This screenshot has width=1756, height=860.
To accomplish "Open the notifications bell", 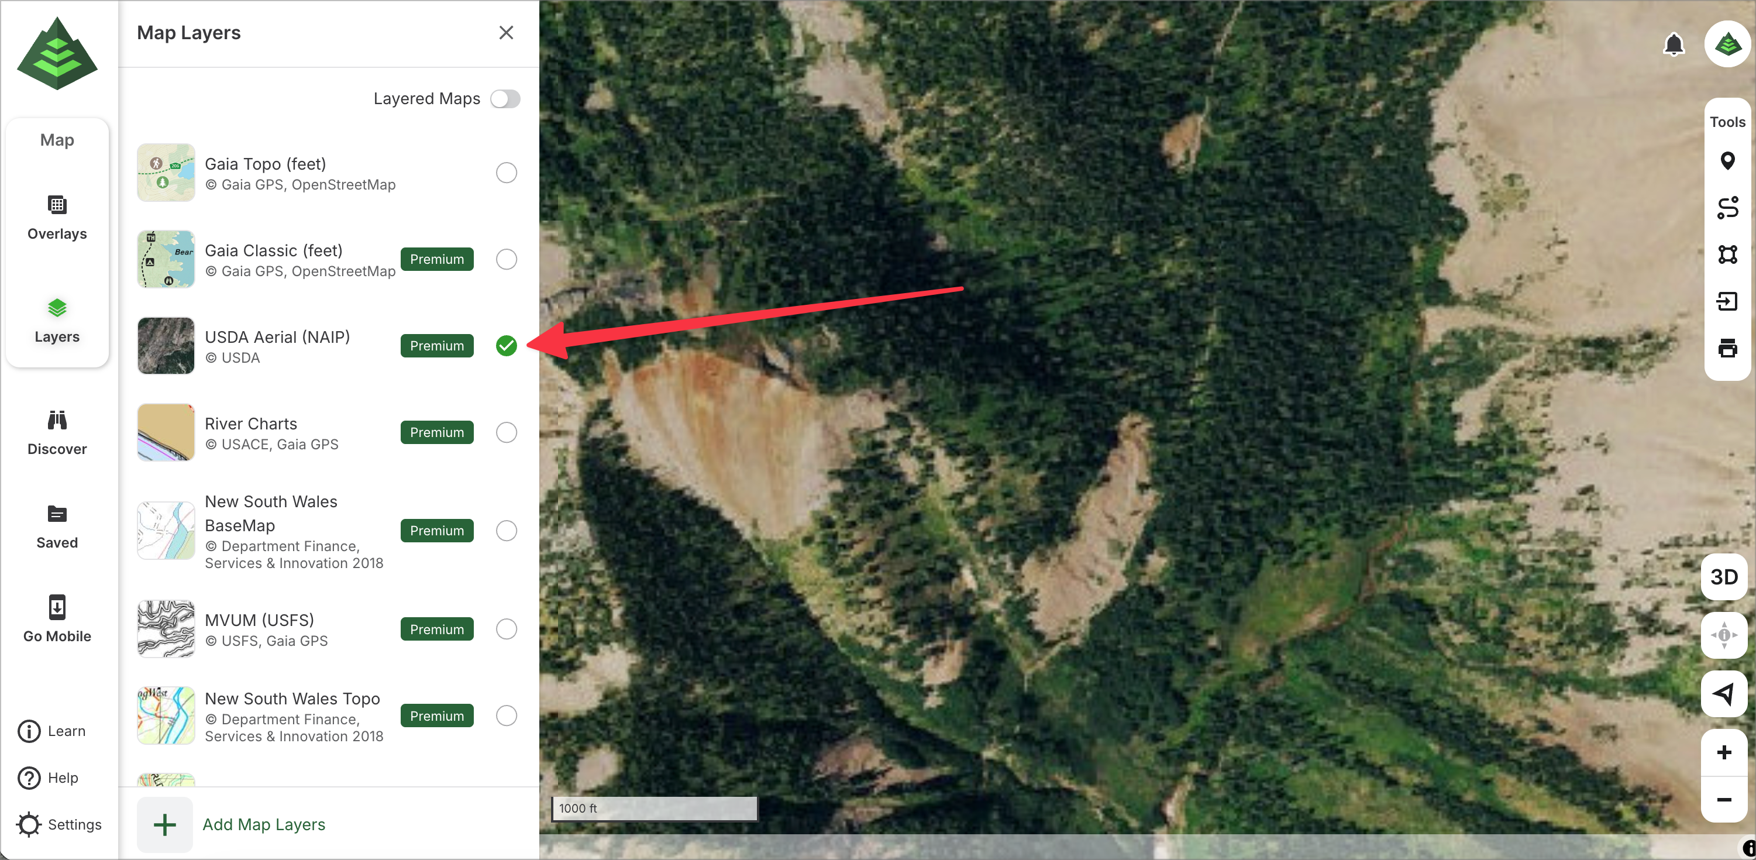I will pos(1674,45).
